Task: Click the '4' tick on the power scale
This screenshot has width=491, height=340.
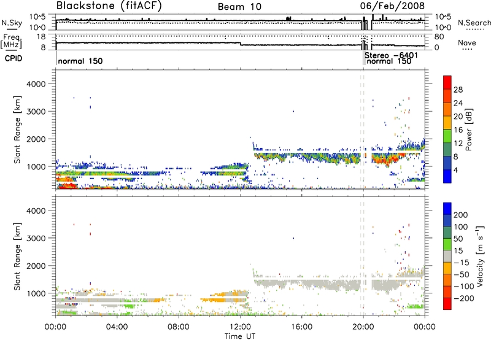Action: (x=456, y=170)
